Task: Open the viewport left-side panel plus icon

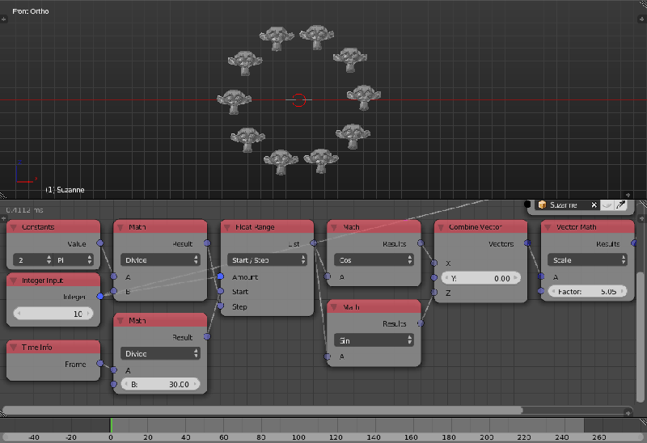Action: (4, 19)
